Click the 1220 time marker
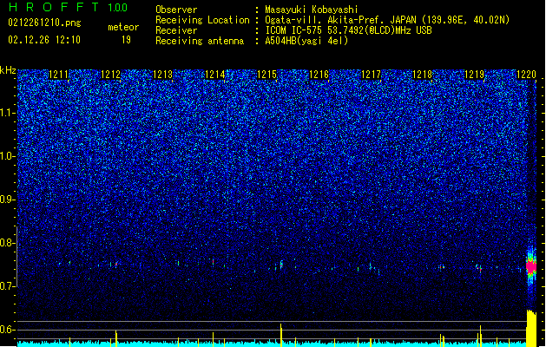Image resolution: width=546 pixels, height=347 pixels. 526,75
